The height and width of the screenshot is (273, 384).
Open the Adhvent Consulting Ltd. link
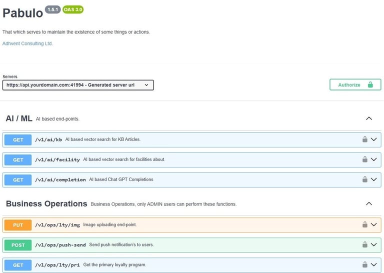[x=27, y=43]
